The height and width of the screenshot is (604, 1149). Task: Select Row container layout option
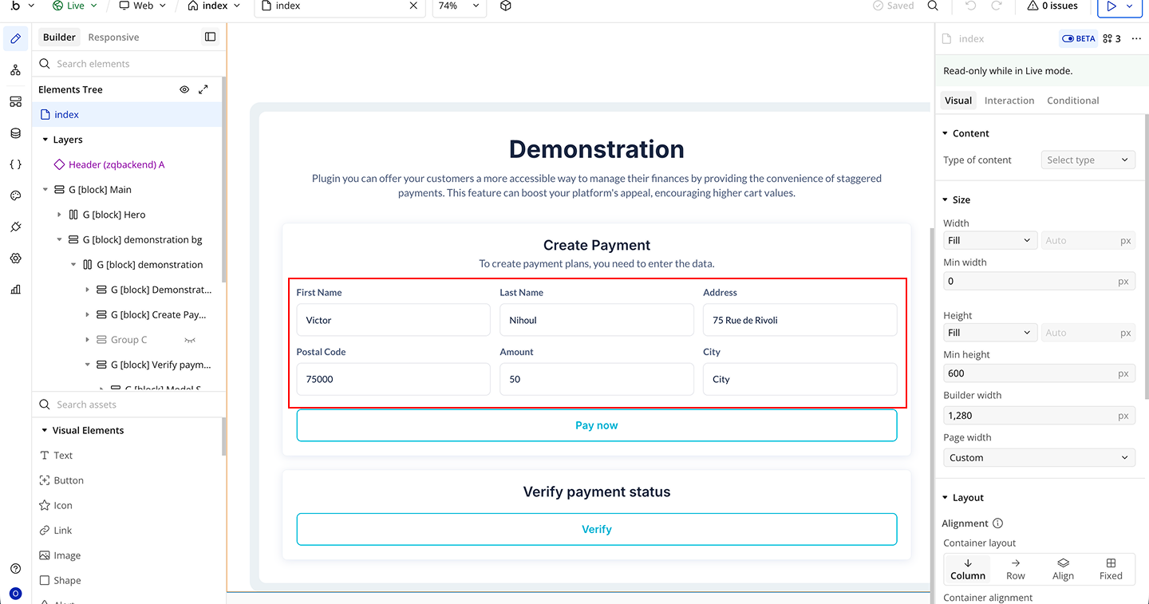click(1015, 568)
